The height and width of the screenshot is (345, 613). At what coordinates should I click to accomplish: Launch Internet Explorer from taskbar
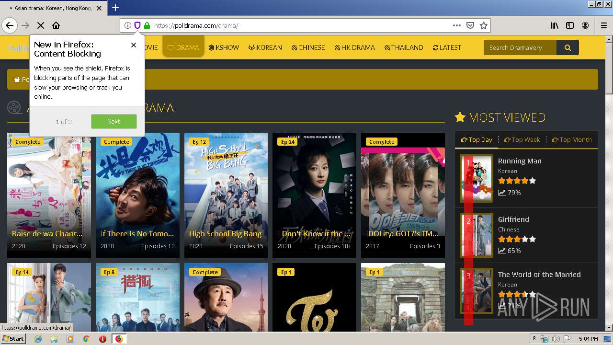[38, 339]
